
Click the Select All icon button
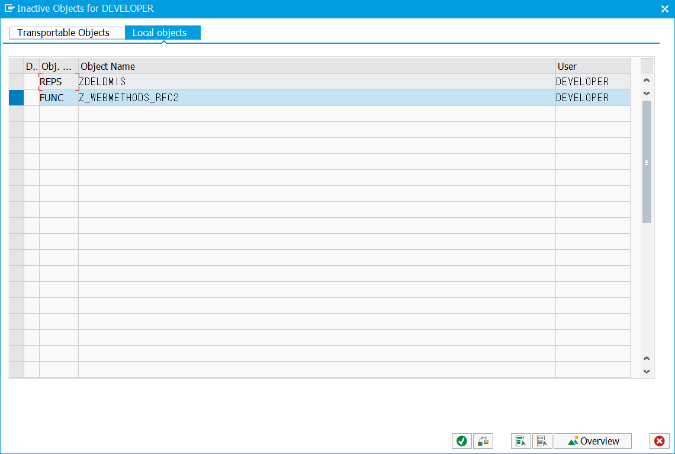tap(521, 441)
